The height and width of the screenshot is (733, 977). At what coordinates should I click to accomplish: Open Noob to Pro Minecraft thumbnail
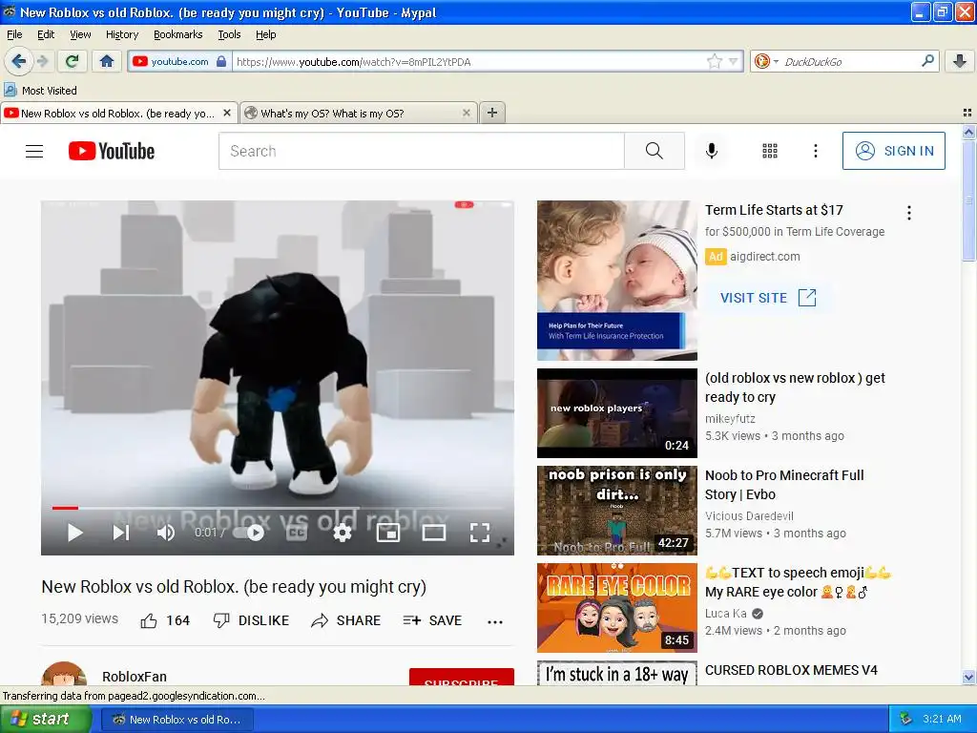[x=617, y=511]
